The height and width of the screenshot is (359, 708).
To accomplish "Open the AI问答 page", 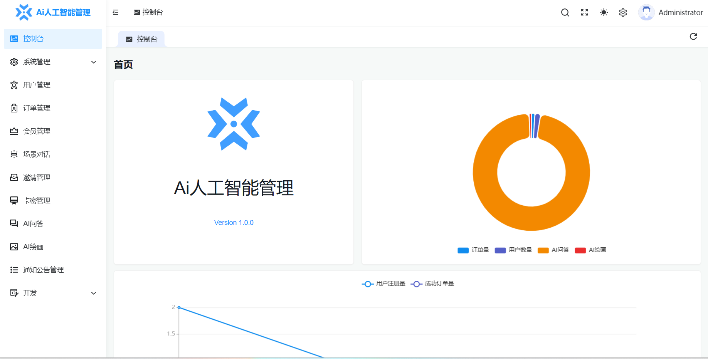I will [34, 223].
